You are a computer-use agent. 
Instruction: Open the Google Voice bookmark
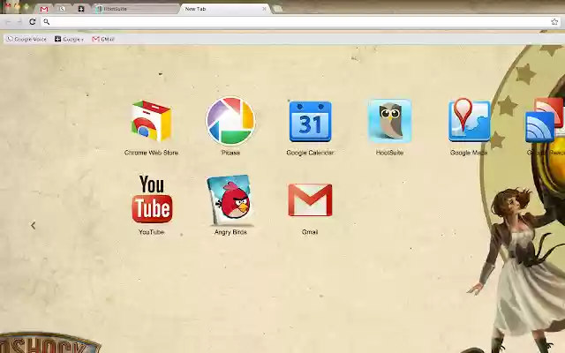click(x=26, y=39)
